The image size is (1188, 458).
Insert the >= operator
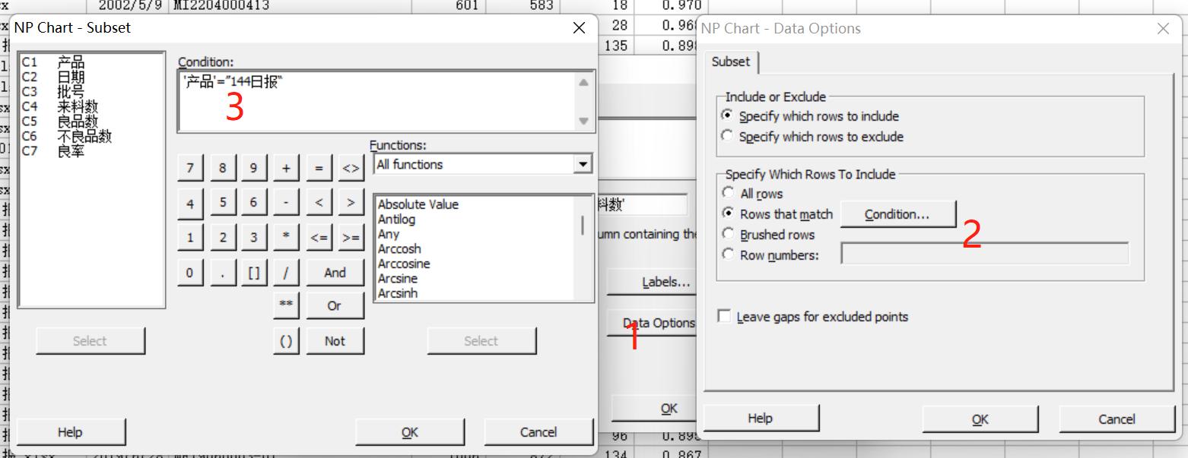pyautogui.click(x=351, y=238)
